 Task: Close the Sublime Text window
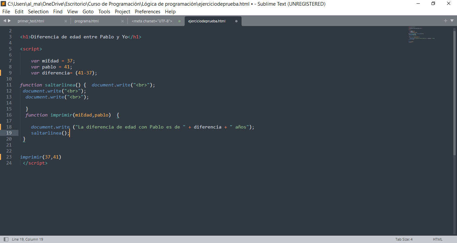tap(449, 4)
